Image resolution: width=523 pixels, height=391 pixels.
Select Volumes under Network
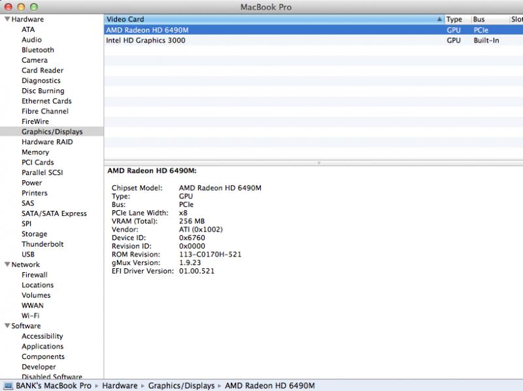click(36, 296)
